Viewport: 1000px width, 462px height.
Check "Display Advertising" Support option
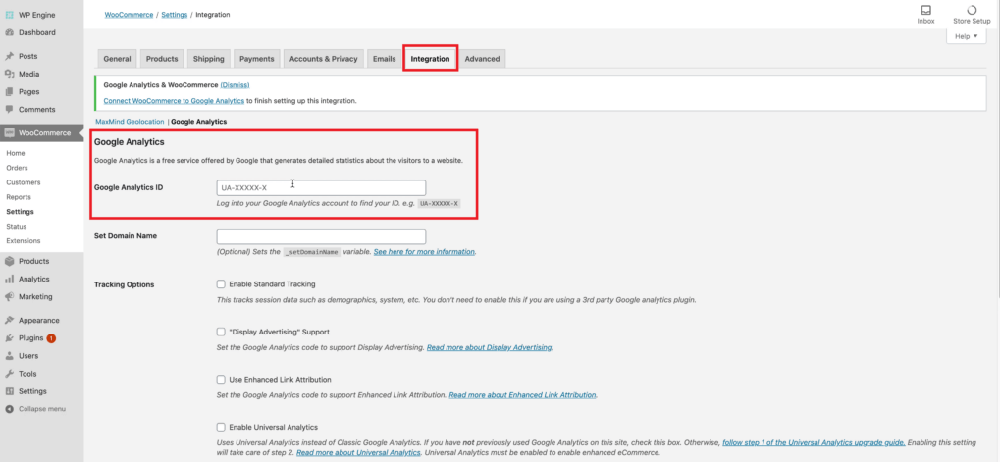[x=222, y=332]
